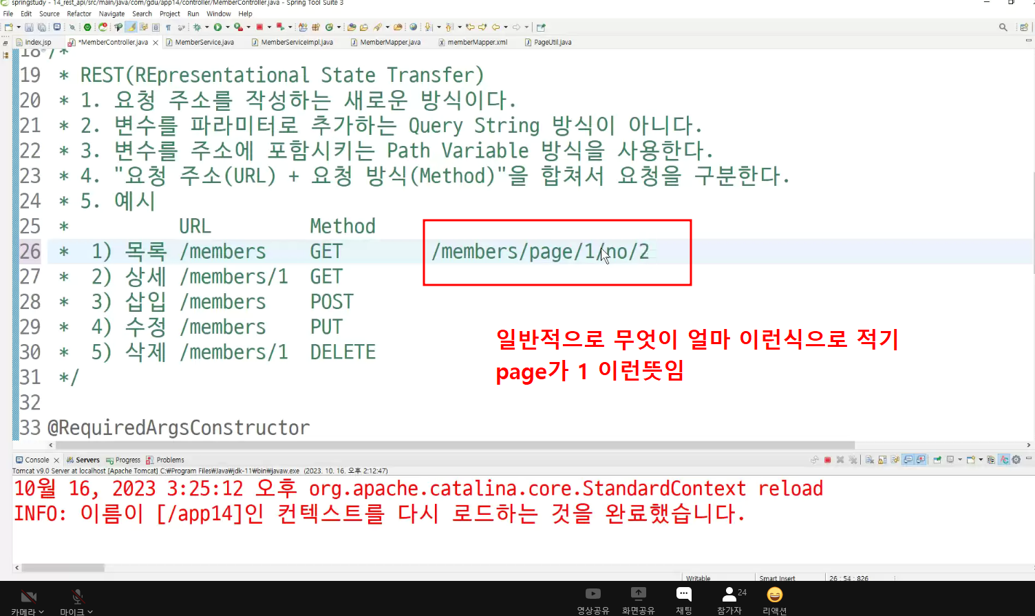
Task: Open the Open Console dropdown arrow
Action: coord(981,460)
